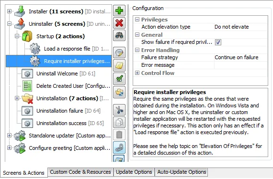The height and width of the screenshot is (179, 273).
Task: Click Show failure if required privil... label
Action: tap(177, 42)
